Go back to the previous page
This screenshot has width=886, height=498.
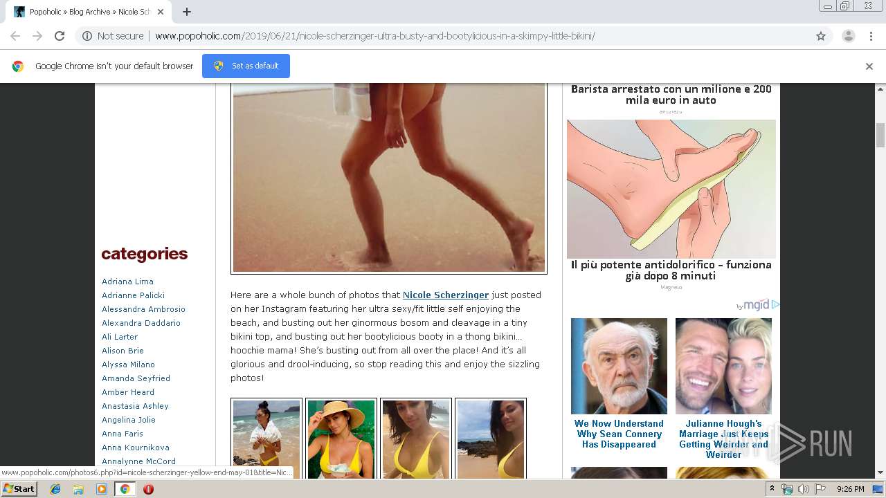15,36
